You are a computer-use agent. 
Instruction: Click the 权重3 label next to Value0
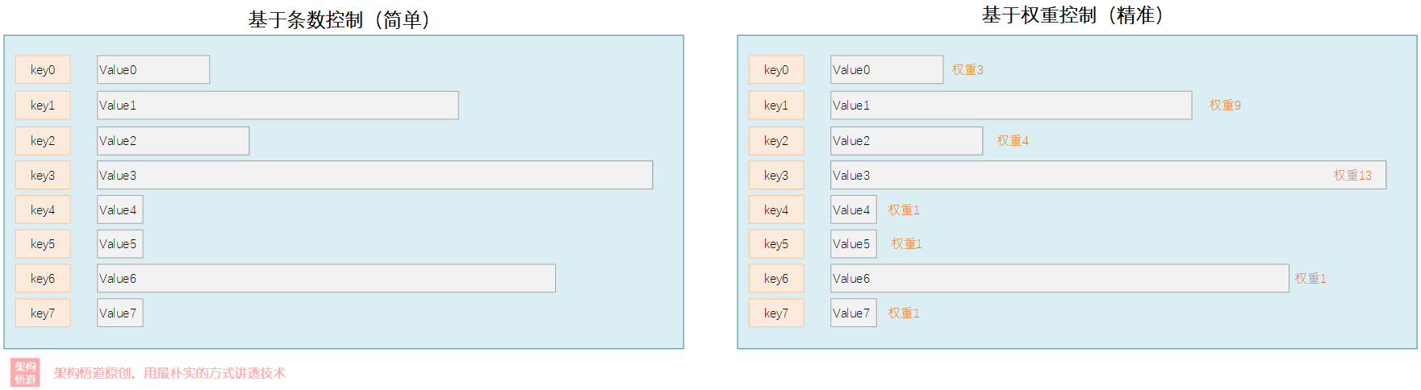click(968, 70)
